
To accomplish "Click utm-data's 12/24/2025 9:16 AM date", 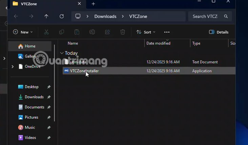I will [163, 62].
